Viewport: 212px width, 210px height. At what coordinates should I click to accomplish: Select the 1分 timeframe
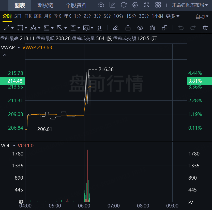77,16
